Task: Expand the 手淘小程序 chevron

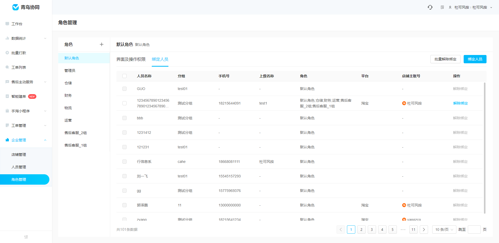Action: 45,111
